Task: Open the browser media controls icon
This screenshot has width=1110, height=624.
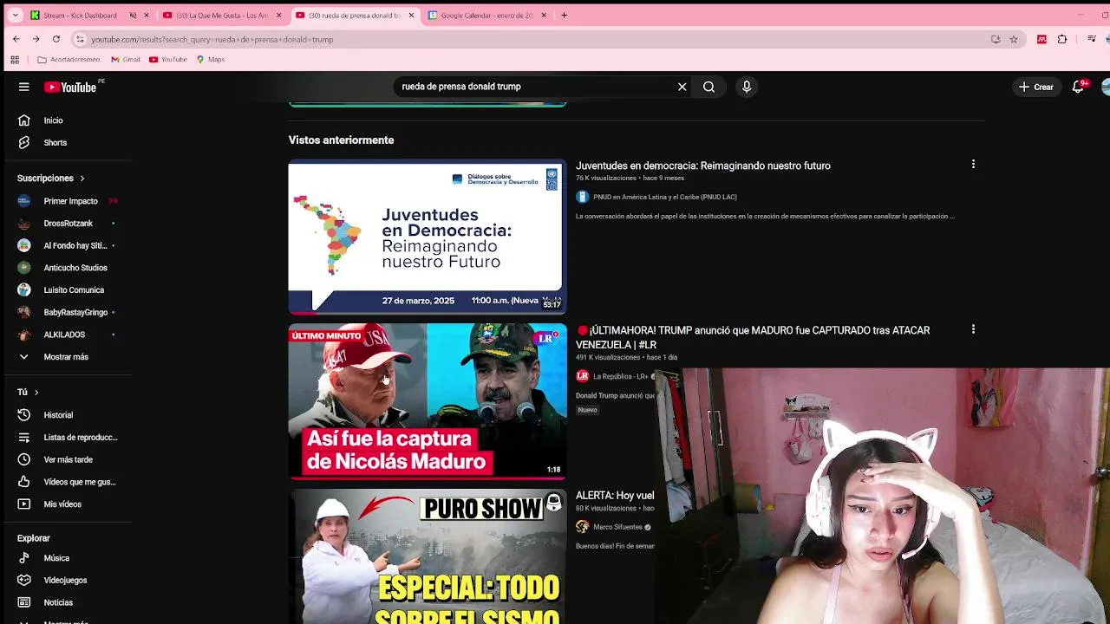Action: 1092,39
